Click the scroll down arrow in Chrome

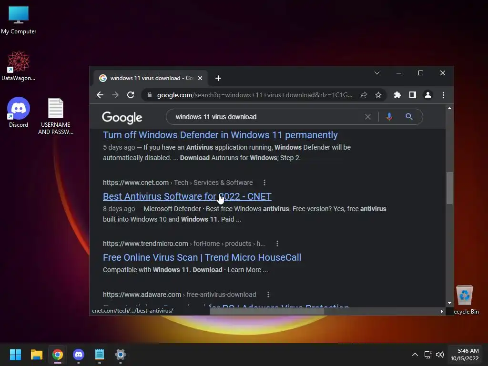[449, 303]
